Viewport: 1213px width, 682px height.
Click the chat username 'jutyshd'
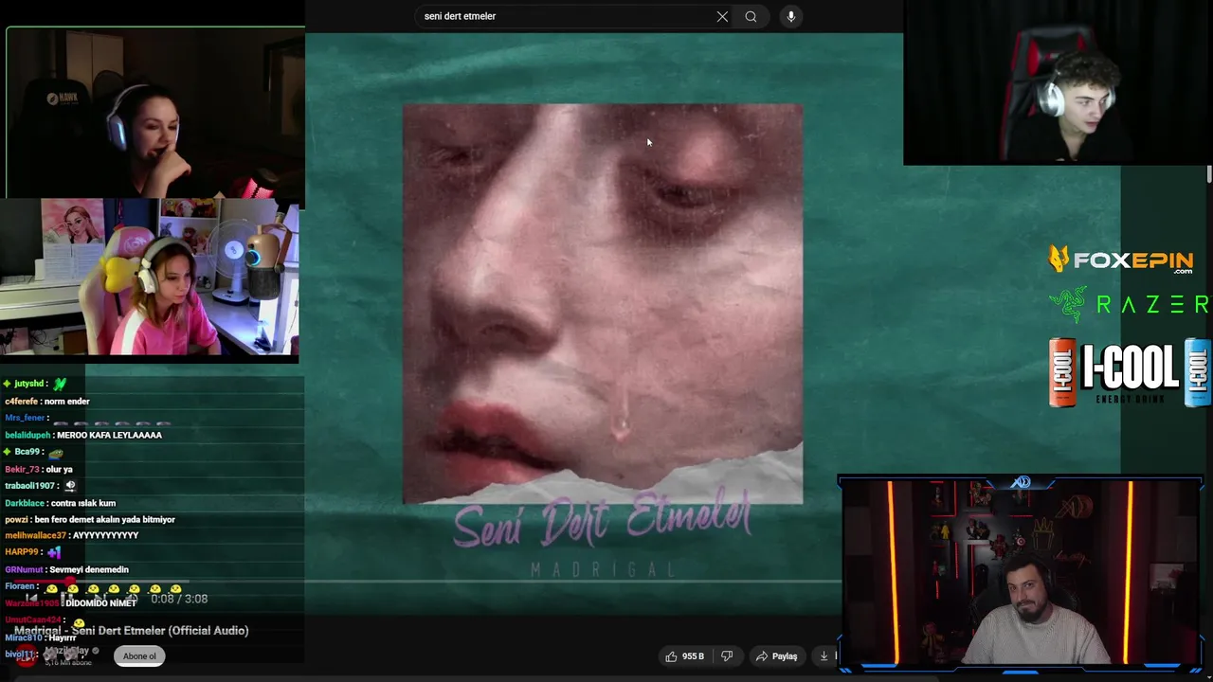pyautogui.click(x=29, y=384)
